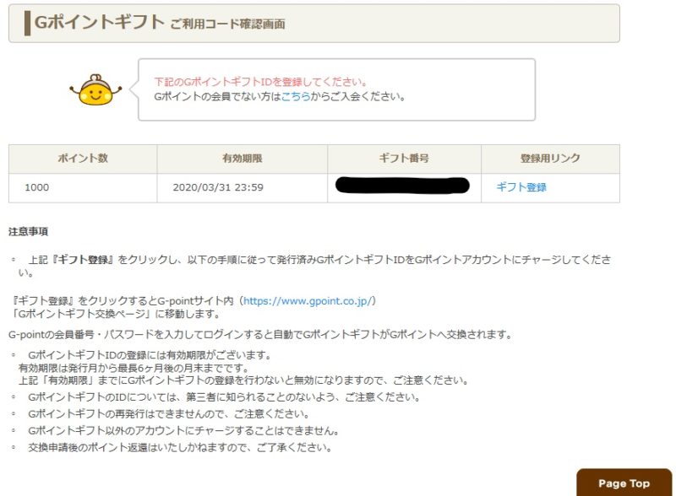
Task: Click the 有効期限 column header
Action: [243, 159]
